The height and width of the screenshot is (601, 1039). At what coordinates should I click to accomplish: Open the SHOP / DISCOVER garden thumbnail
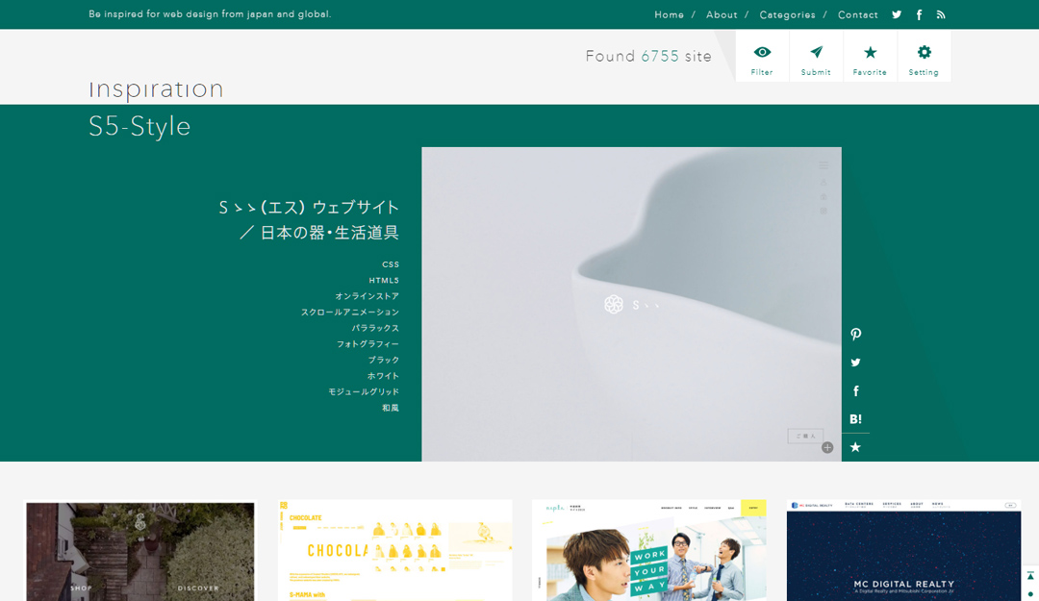(139, 551)
